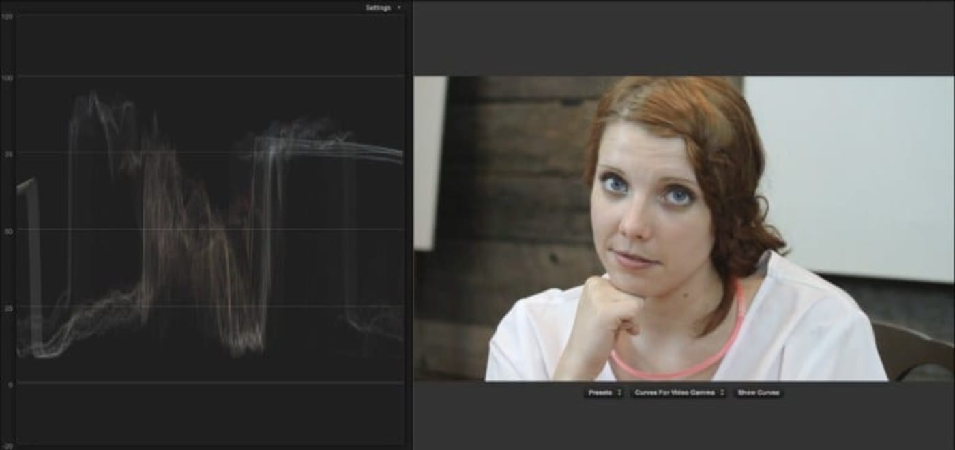Click the 50 label on waveform scale
This screenshot has width=955, height=450.
point(8,232)
